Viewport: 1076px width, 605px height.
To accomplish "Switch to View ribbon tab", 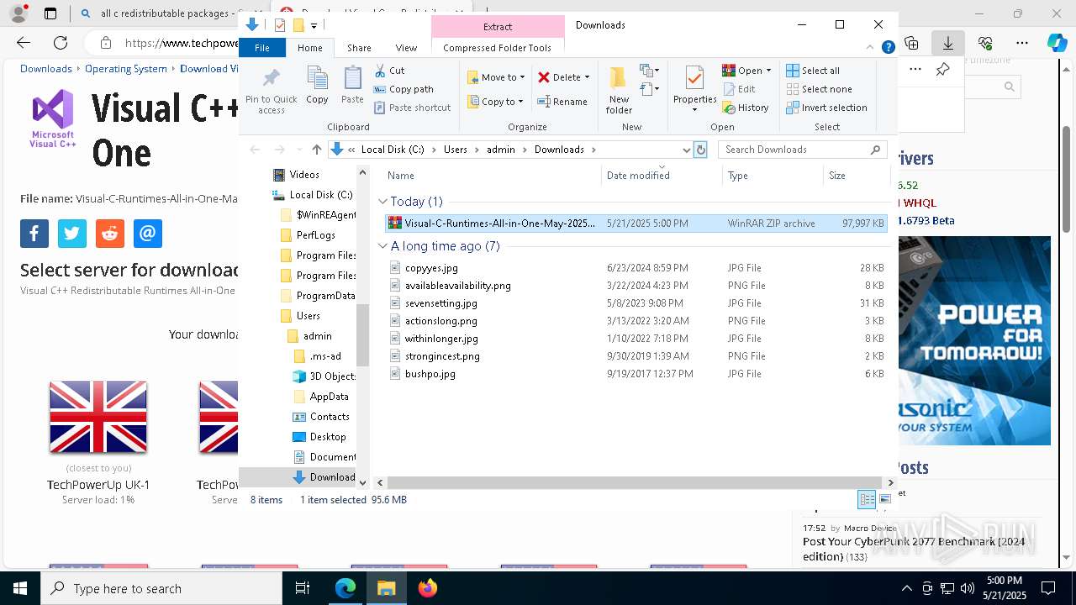I will click(406, 48).
